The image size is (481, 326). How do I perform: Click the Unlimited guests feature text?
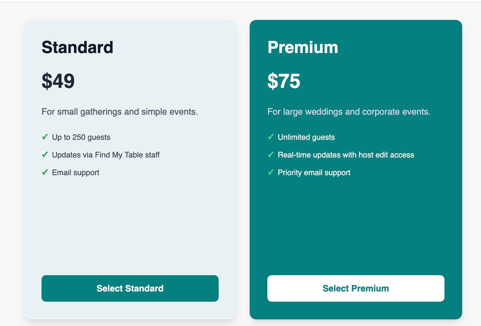tap(306, 137)
